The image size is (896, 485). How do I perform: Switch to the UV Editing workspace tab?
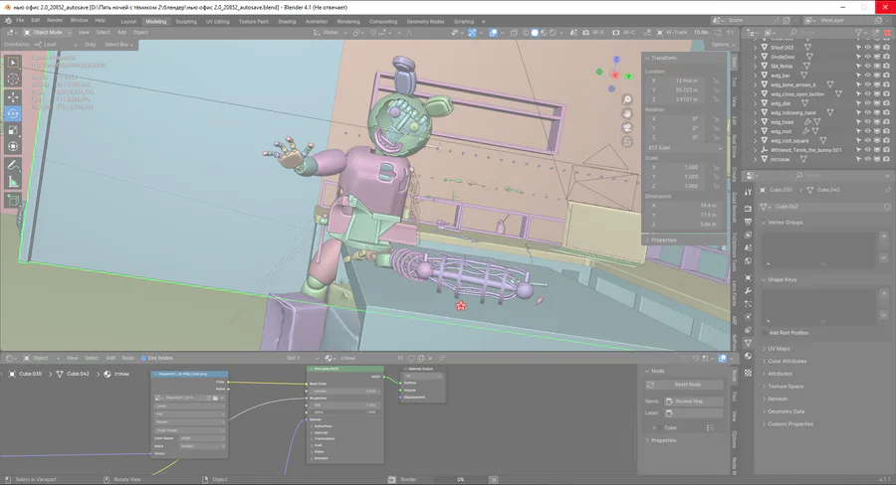217,22
